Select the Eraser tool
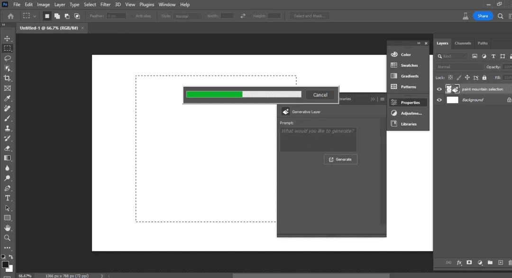 (x=7, y=148)
